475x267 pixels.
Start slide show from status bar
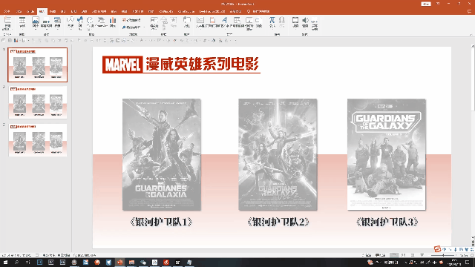tap(422, 255)
